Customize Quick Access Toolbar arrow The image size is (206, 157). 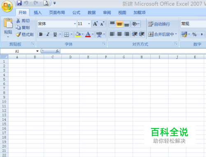[x=54, y=3]
